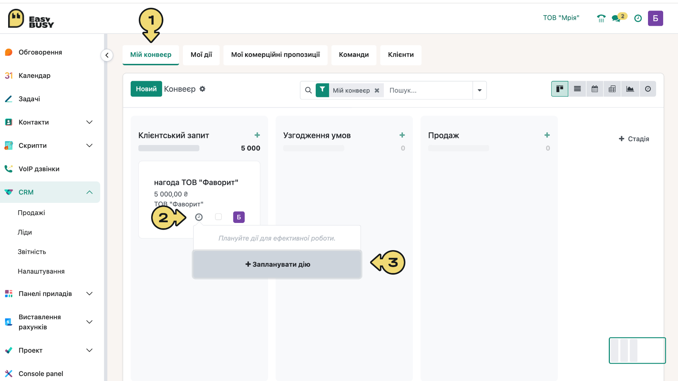Collapse the sidebar with the arrow button
The image size is (678, 381).
(x=107, y=55)
